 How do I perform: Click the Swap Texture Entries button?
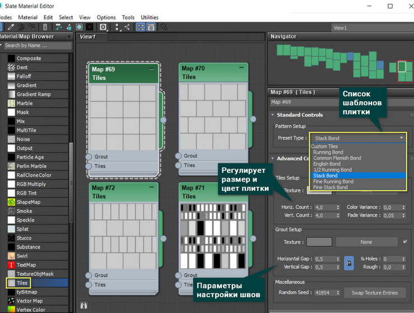tap(374, 293)
